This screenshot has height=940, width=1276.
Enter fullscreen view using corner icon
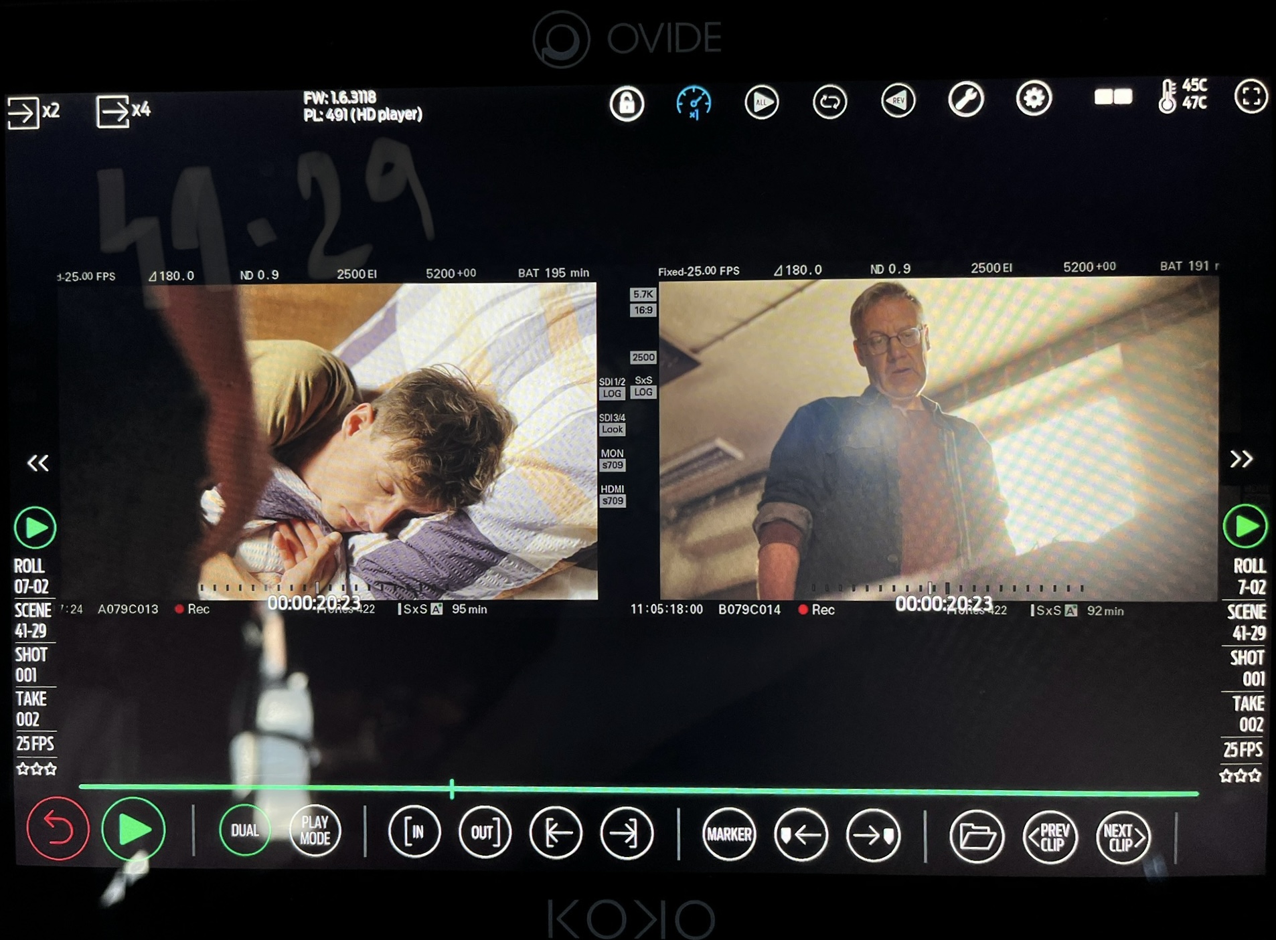point(1250,96)
